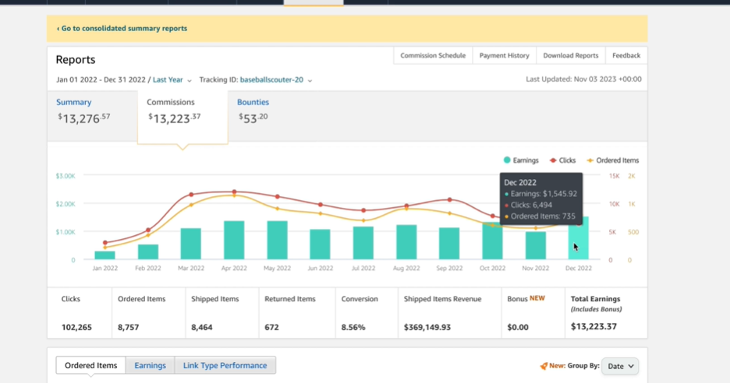Open the Feedback tab
Image resolution: width=730 pixels, height=383 pixels.
click(x=626, y=55)
